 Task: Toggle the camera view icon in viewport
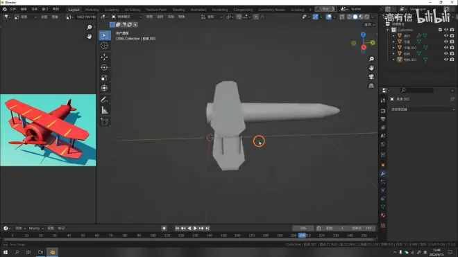371,77
